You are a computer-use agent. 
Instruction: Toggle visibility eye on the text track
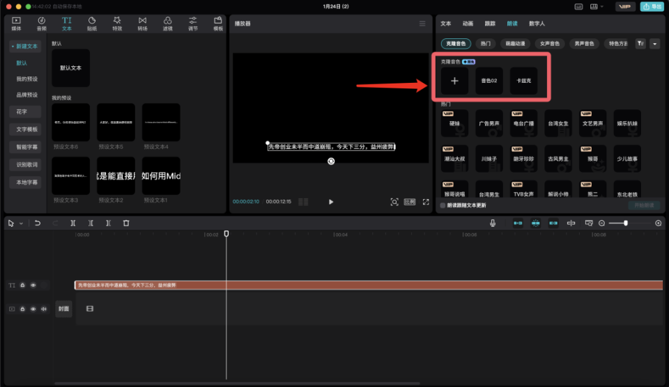pos(33,285)
